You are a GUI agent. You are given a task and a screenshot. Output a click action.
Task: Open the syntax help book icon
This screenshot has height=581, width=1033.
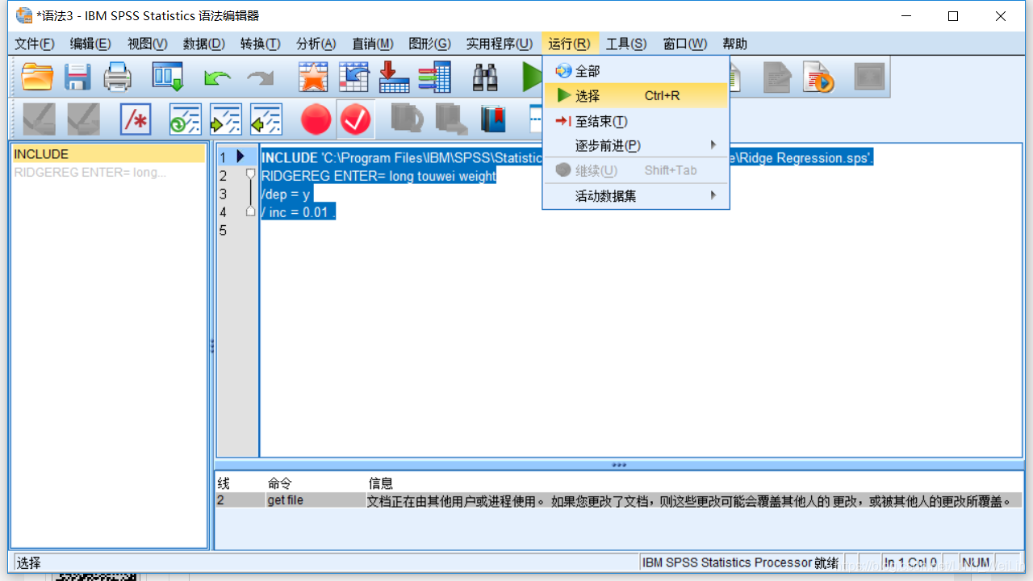(x=493, y=119)
